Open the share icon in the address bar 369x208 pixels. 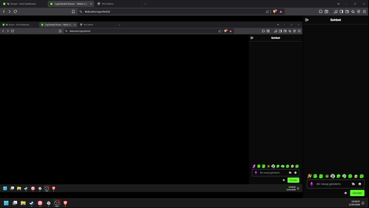[268, 12]
